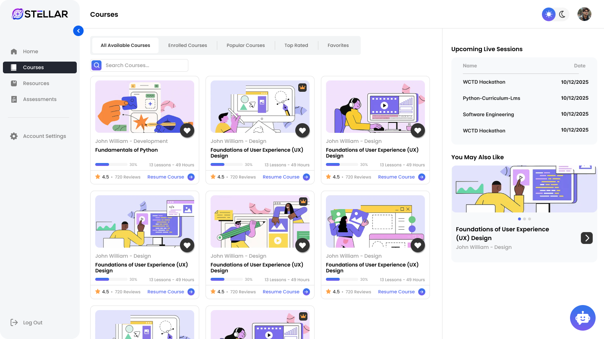Click the Search Courses input field
This screenshot has width=604, height=339.
pos(145,65)
